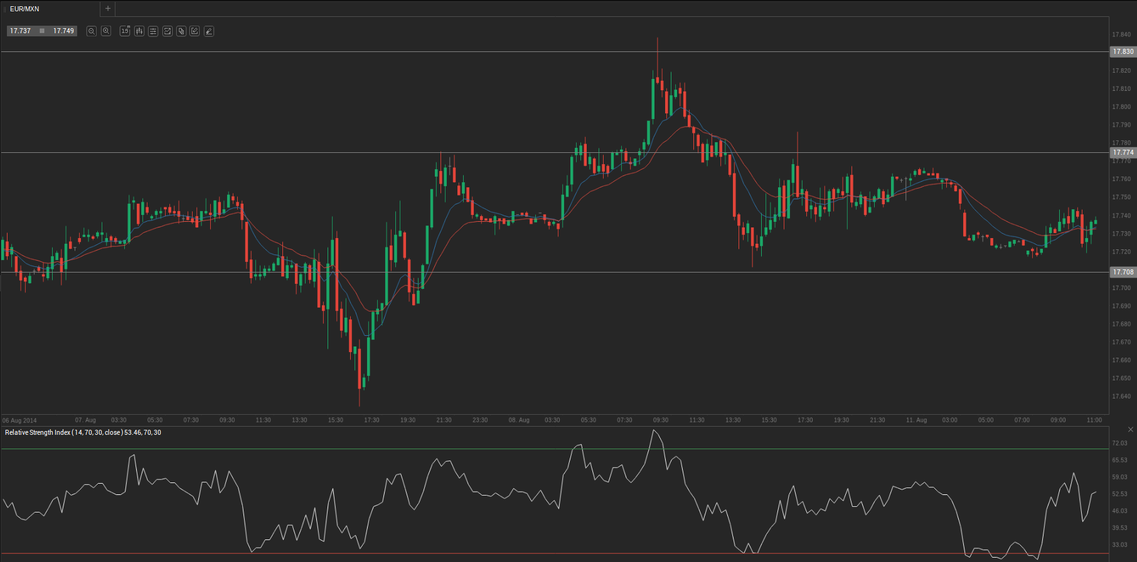Click the 17.840 price axis label
This screenshot has width=1137, height=562.
(x=1121, y=34)
